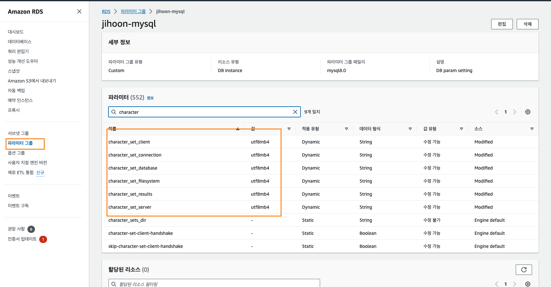The width and height of the screenshot is (551, 287).
Task: Select character_set_connection parameter name
Action: tap(135, 155)
